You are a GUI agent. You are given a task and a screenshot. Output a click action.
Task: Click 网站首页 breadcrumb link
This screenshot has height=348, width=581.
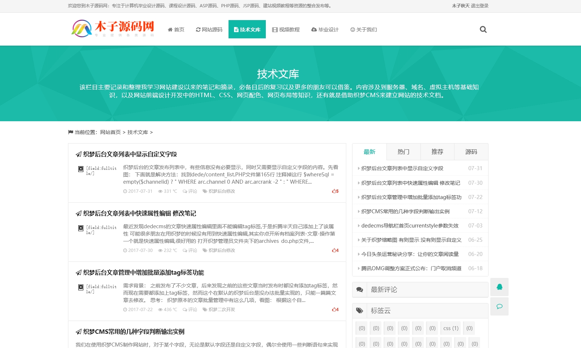[x=110, y=132]
